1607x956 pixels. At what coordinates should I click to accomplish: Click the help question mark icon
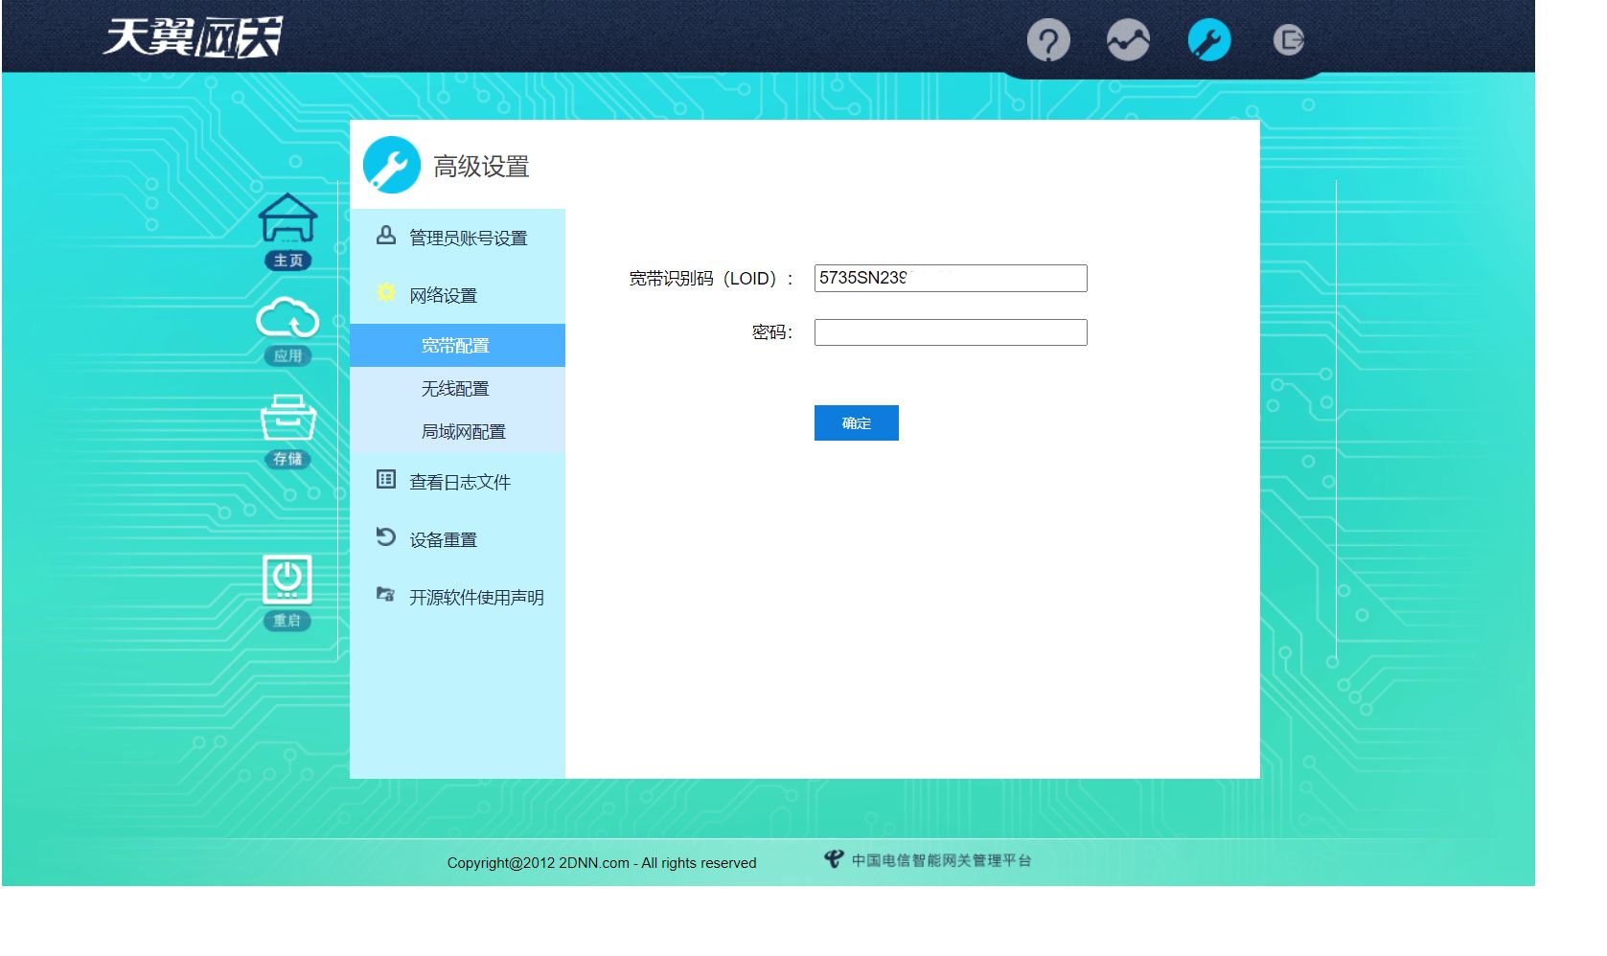point(1048,41)
